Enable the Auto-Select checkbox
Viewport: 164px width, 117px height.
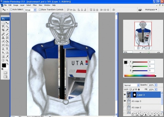11,10
